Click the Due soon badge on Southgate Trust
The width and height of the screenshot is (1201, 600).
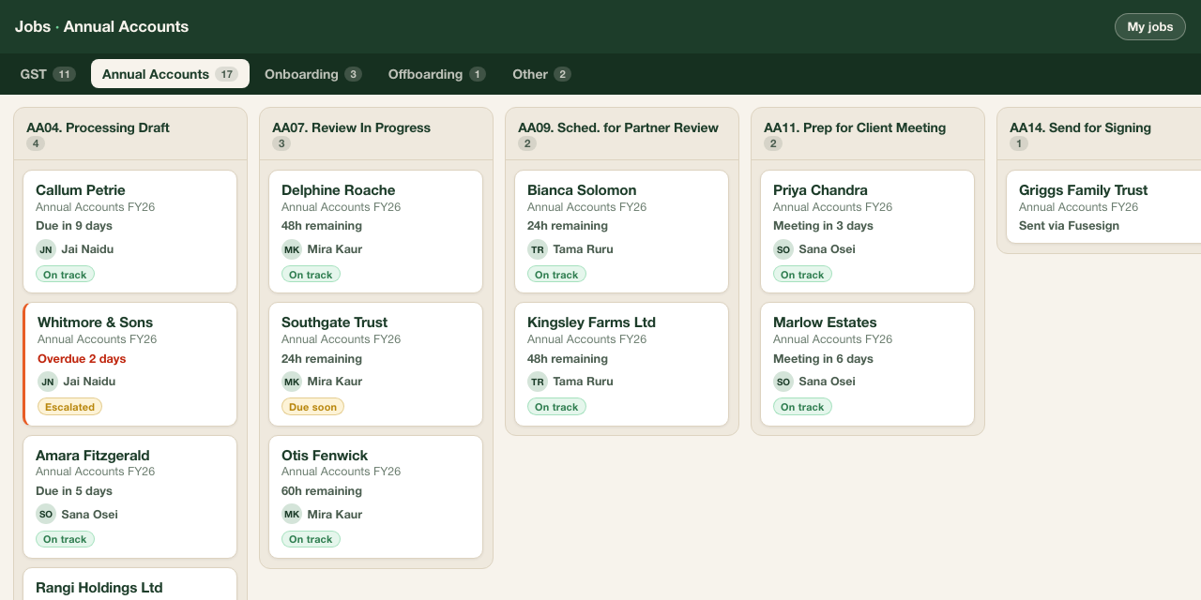[312, 407]
